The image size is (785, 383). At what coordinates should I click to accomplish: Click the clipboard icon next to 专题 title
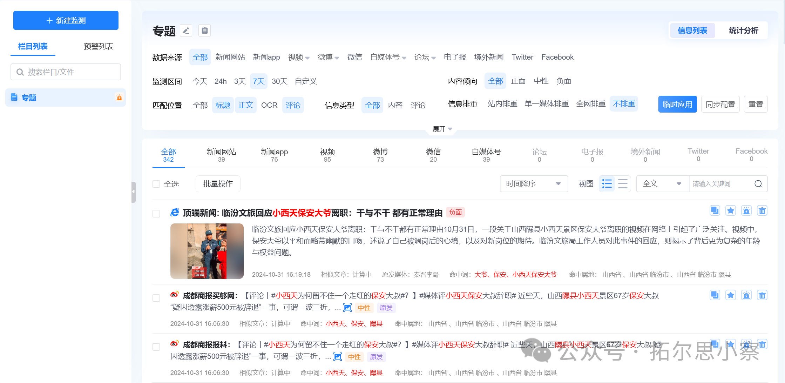(x=204, y=31)
